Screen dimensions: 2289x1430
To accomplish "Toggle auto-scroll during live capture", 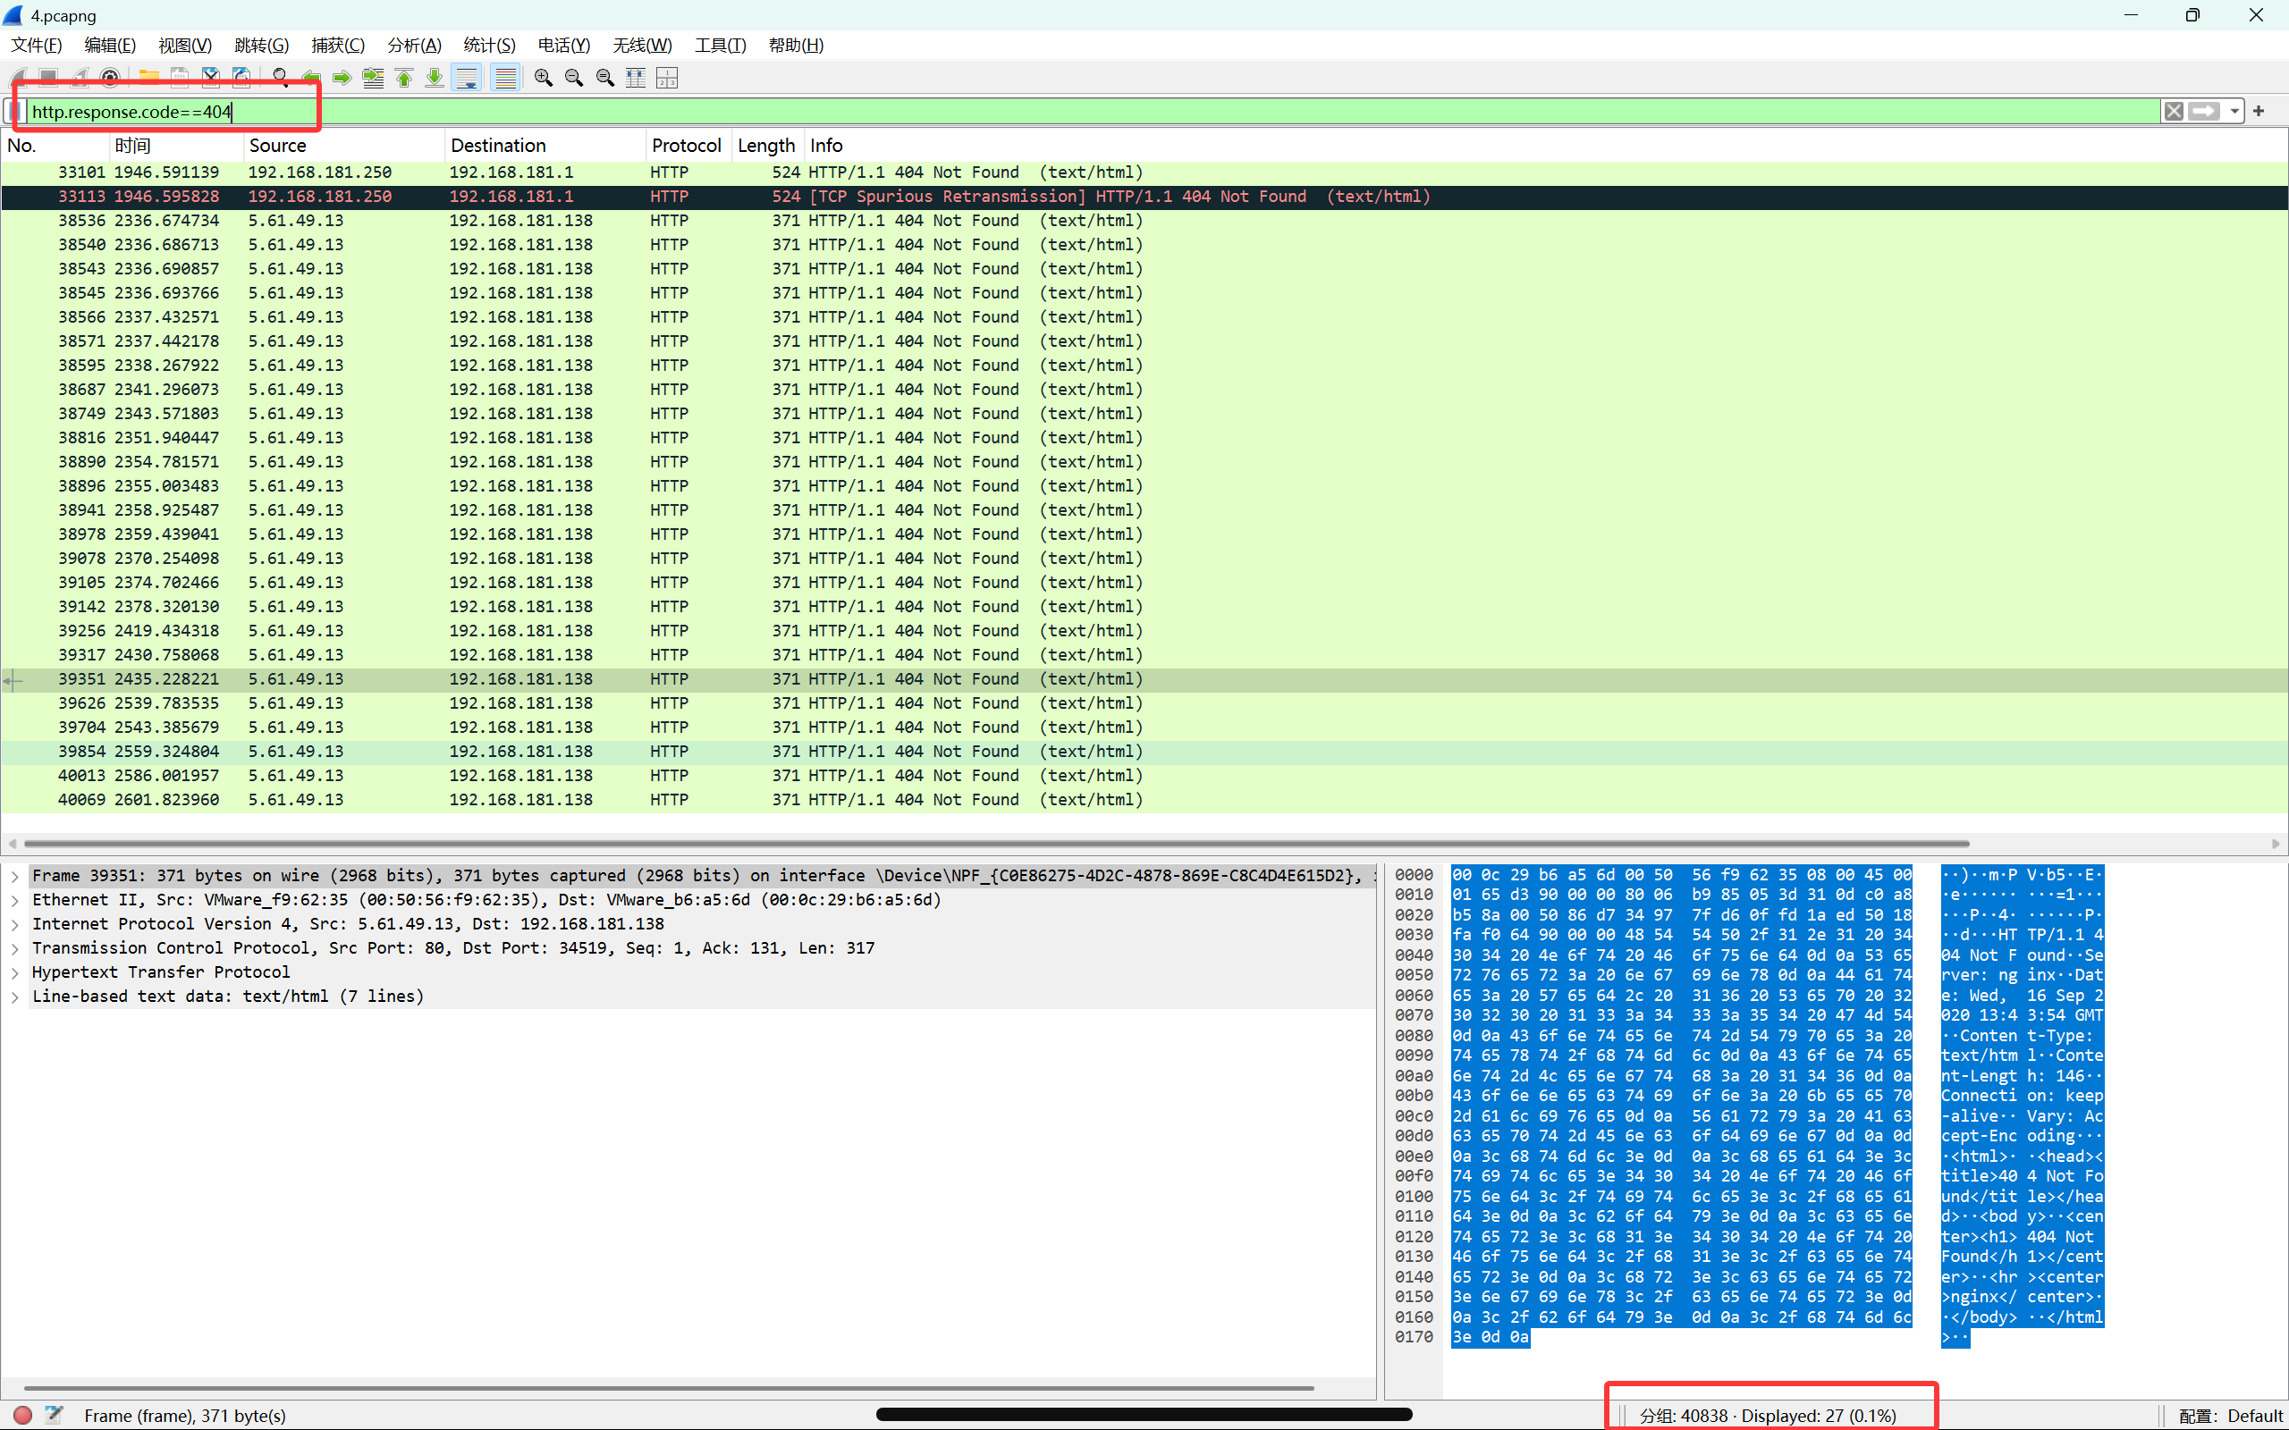I will [x=467, y=78].
